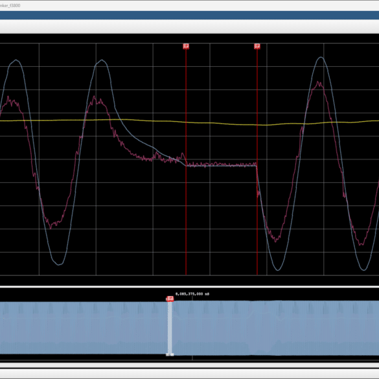
Task: Click the red marker flag in the overview strip
Action: click(170, 299)
